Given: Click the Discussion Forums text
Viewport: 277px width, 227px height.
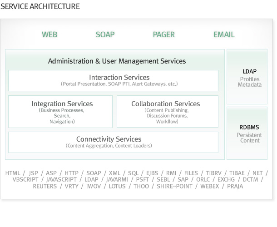Looking at the screenshot, I should 167,116.
